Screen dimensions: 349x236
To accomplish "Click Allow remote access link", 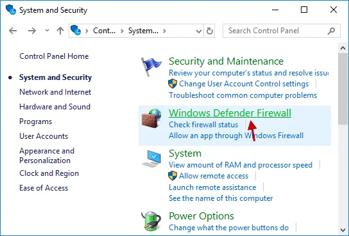I will pyautogui.click(x=214, y=176).
